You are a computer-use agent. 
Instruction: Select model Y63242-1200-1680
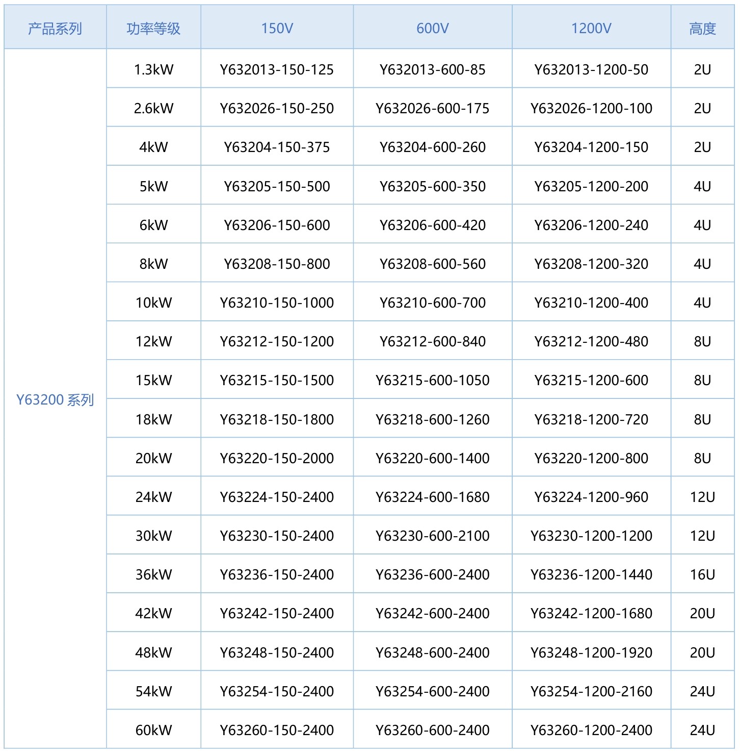[591, 613]
